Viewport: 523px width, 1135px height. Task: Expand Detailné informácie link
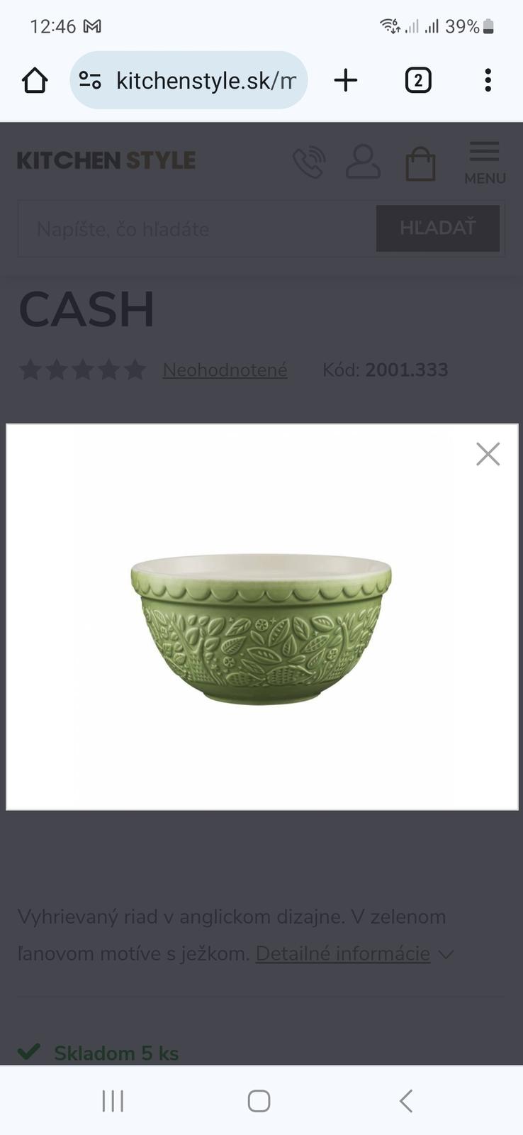pyautogui.click(x=343, y=953)
